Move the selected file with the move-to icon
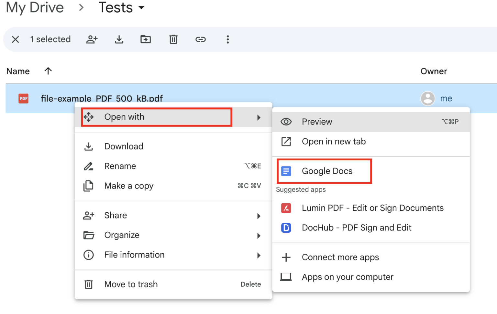 146,39
